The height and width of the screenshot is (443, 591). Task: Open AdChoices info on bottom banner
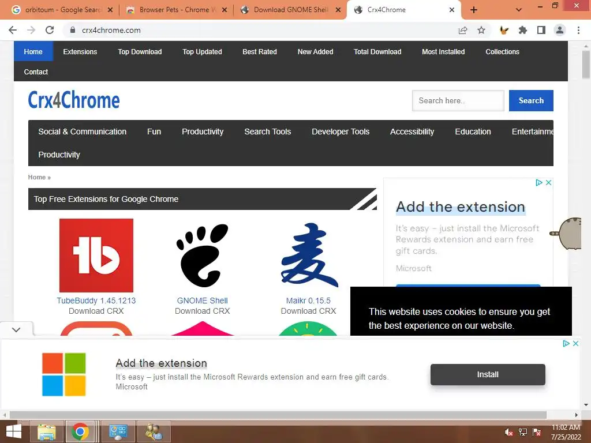tap(566, 344)
